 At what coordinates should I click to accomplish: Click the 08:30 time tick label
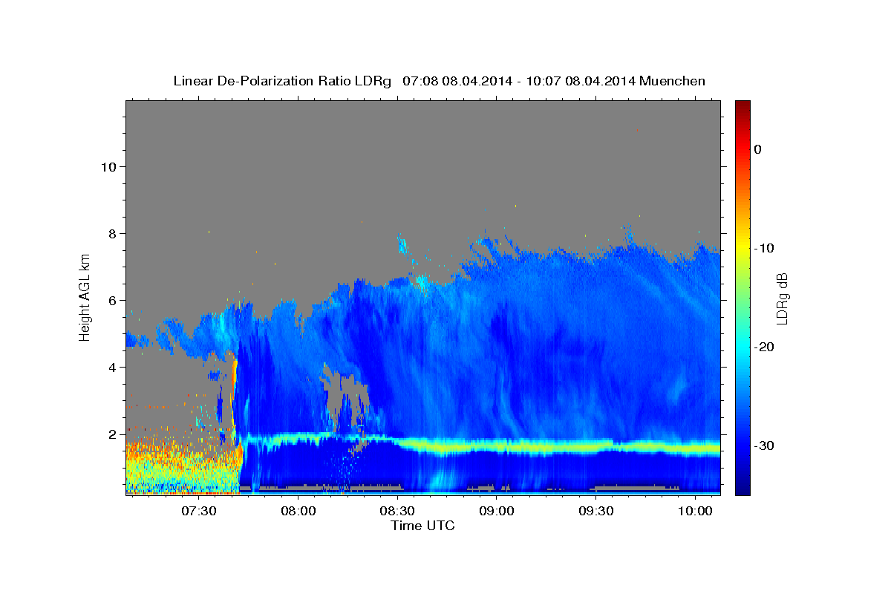point(398,512)
